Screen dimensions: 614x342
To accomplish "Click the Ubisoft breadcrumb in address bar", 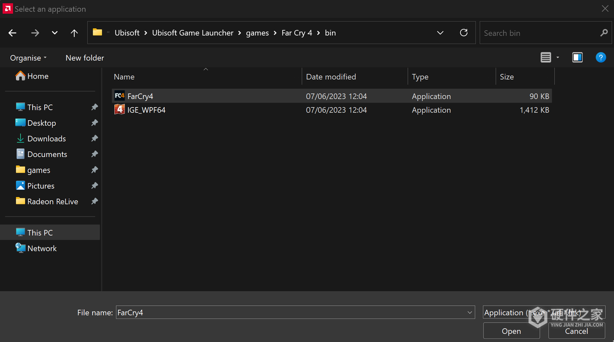I will click(x=127, y=33).
